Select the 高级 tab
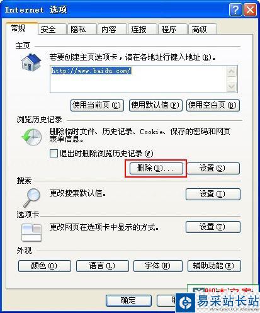260x313 pixels. (200, 29)
